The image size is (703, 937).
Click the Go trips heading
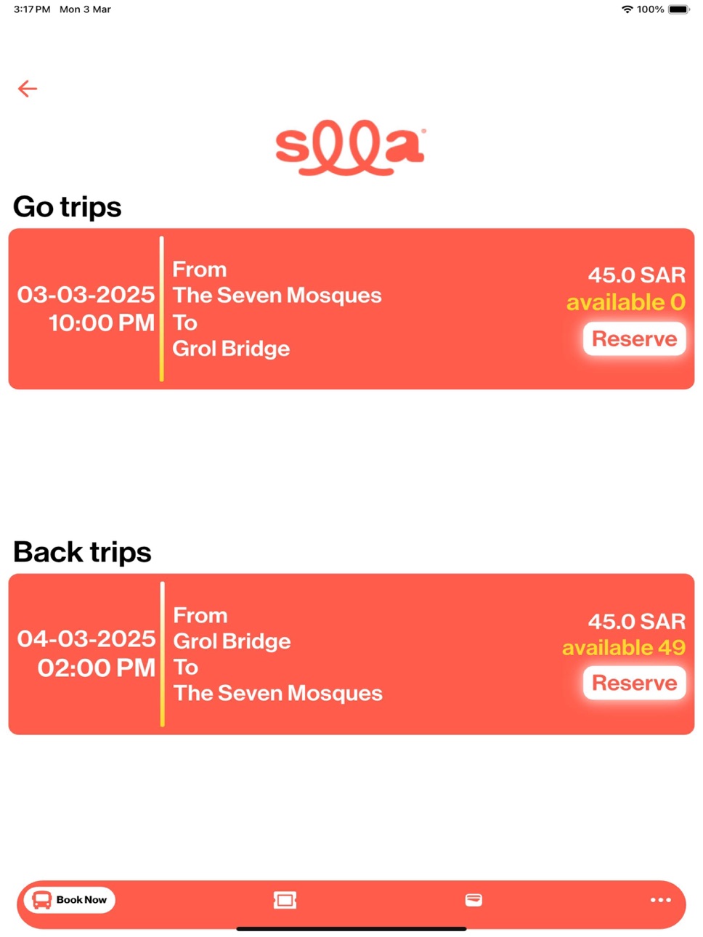click(x=68, y=207)
